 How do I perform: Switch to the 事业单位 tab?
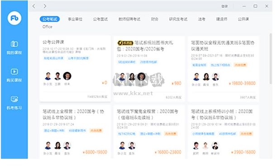[x=75, y=19]
